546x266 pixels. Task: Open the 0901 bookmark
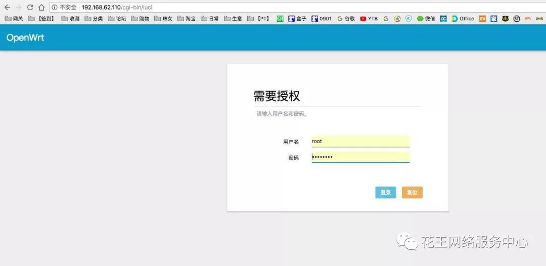click(322, 19)
